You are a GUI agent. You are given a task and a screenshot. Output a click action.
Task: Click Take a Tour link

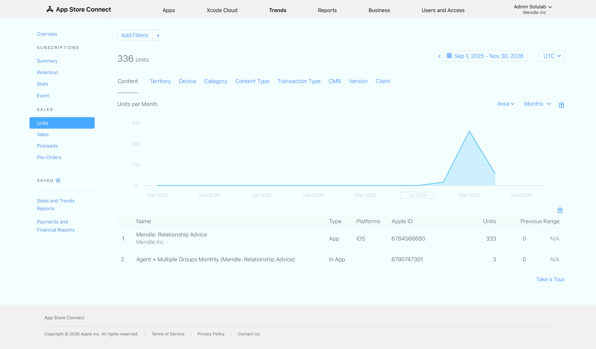[x=550, y=279]
